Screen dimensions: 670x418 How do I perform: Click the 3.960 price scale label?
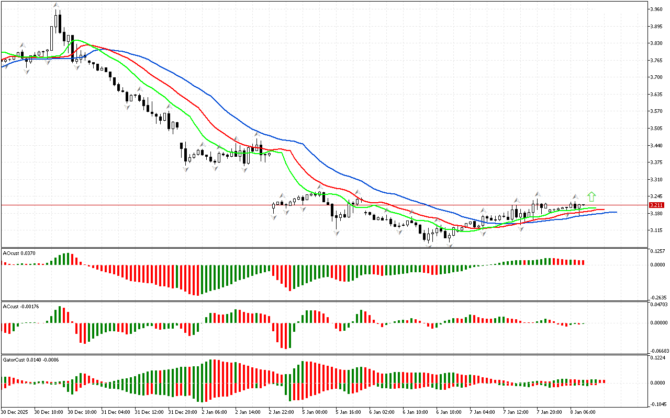pyautogui.click(x=656, y=9)
